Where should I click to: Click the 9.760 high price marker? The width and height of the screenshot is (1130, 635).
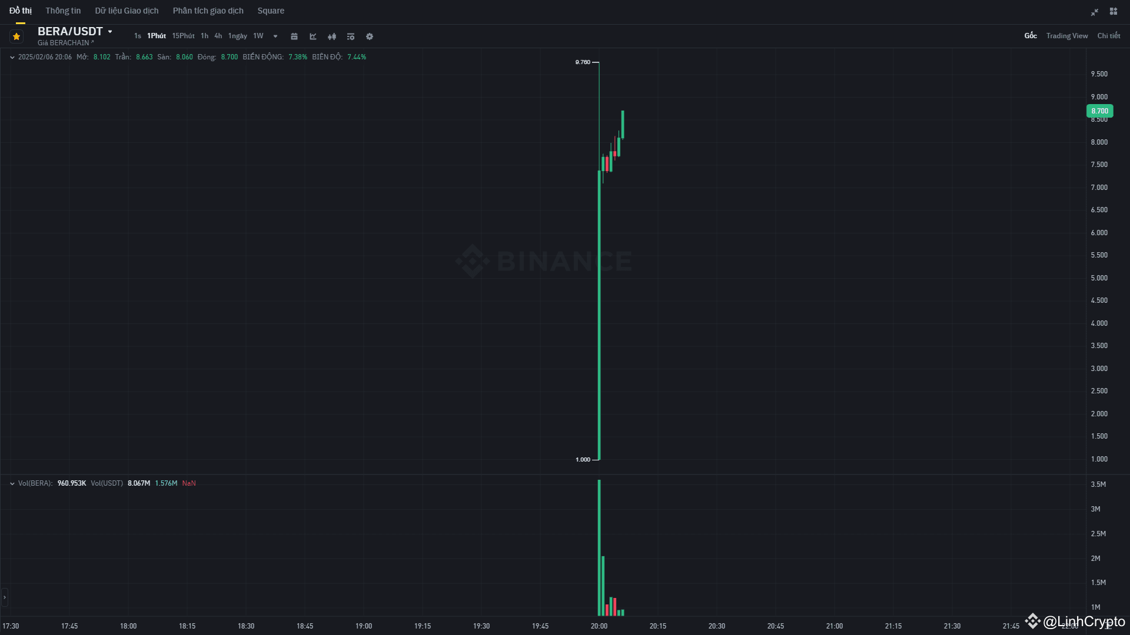click(583, 62)
